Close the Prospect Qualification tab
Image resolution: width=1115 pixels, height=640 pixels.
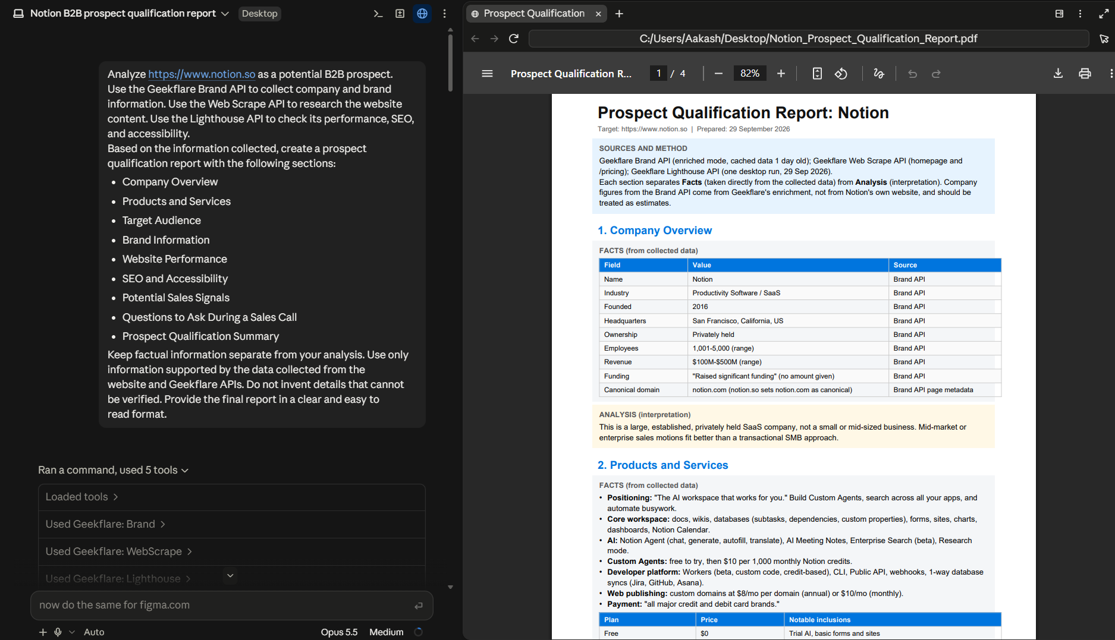click(x=598, y=14)
